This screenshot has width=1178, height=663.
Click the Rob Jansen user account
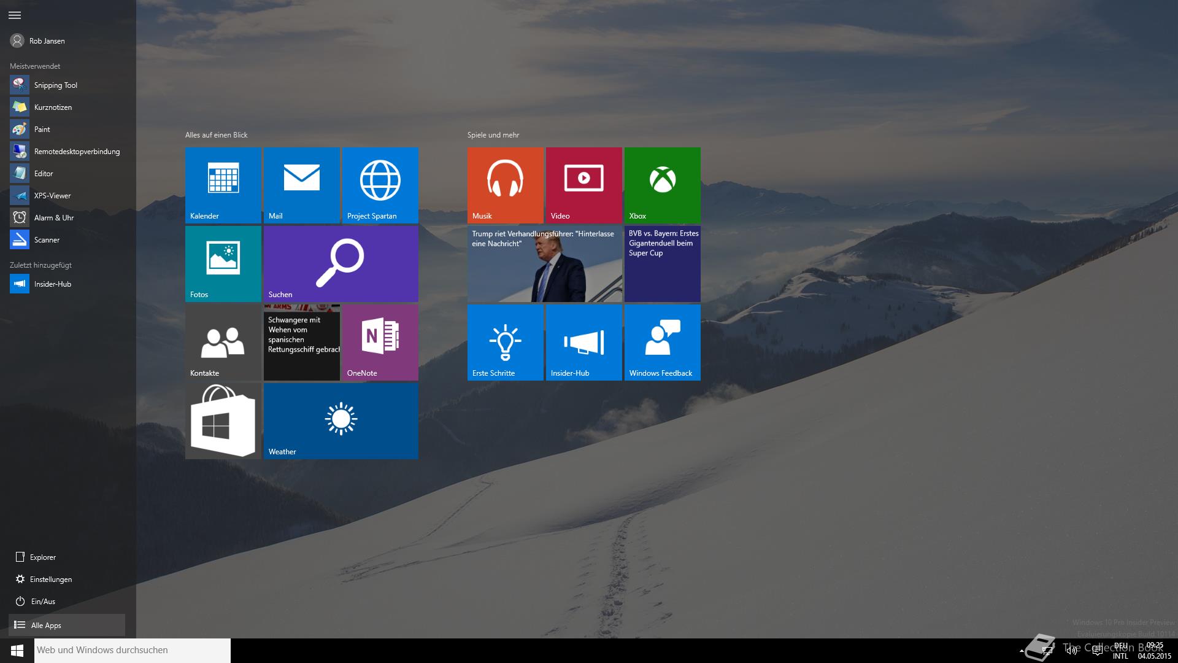(47, 41)
